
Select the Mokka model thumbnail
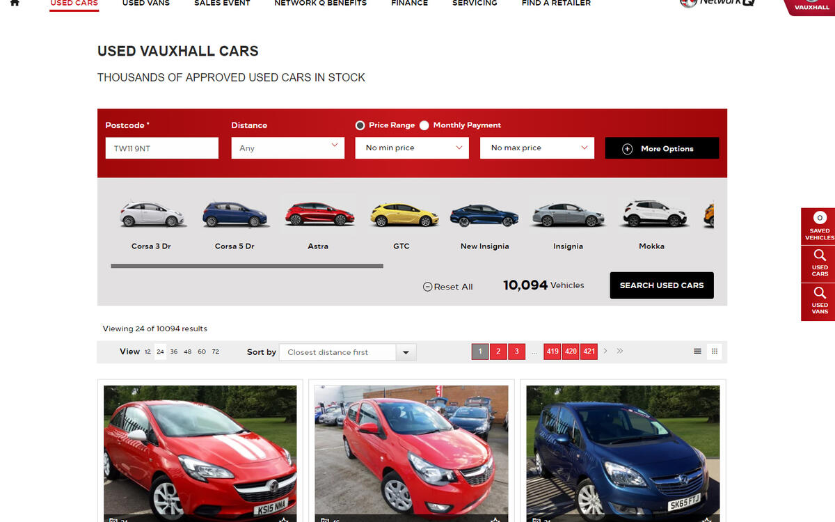652,223
